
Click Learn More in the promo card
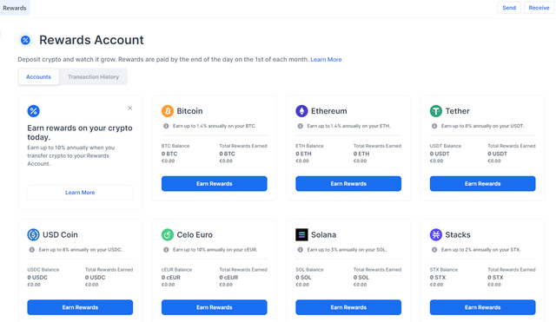click(80, 193)
